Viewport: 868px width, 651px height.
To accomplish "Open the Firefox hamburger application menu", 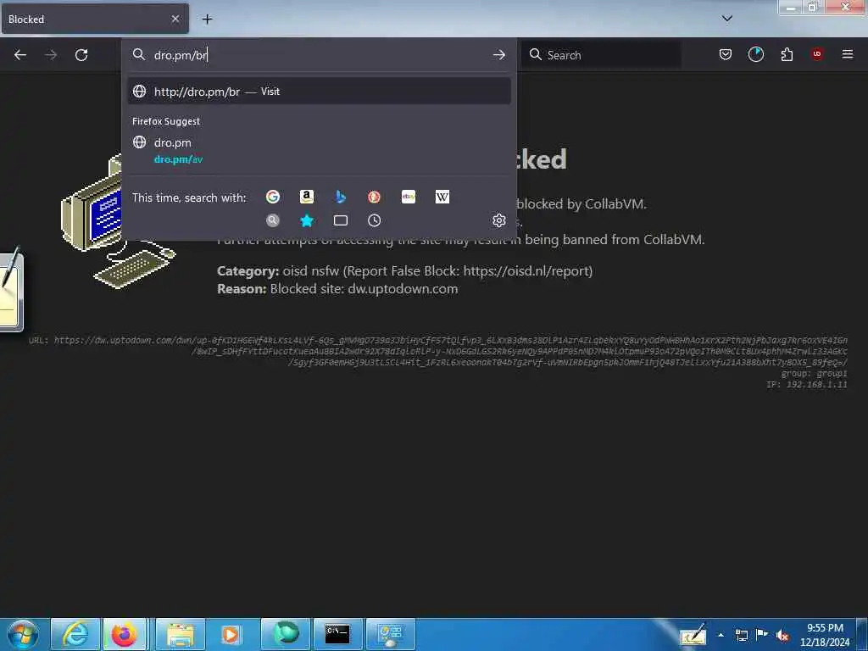I will click(848, 54).
